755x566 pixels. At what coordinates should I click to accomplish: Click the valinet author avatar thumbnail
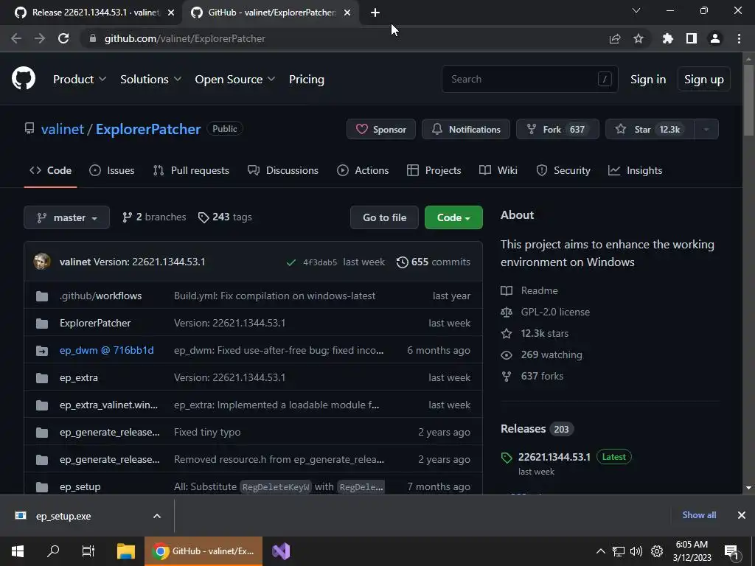[x=42, y=262]
